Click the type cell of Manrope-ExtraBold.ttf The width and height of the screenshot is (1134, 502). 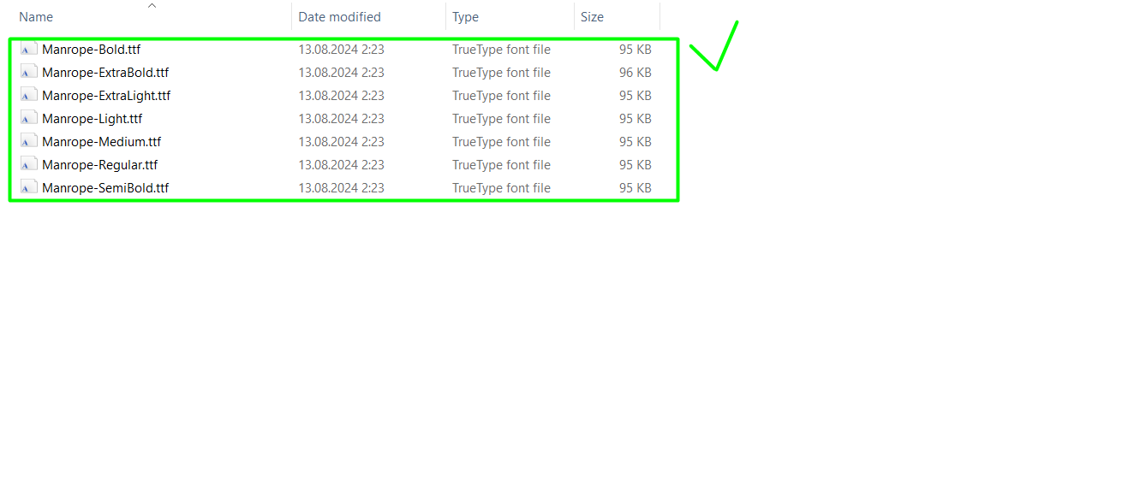point(501,73)
